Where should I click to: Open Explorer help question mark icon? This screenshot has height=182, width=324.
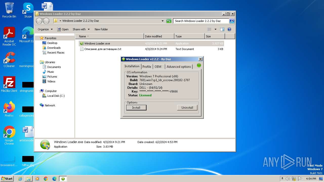click(x=229, y=29)
